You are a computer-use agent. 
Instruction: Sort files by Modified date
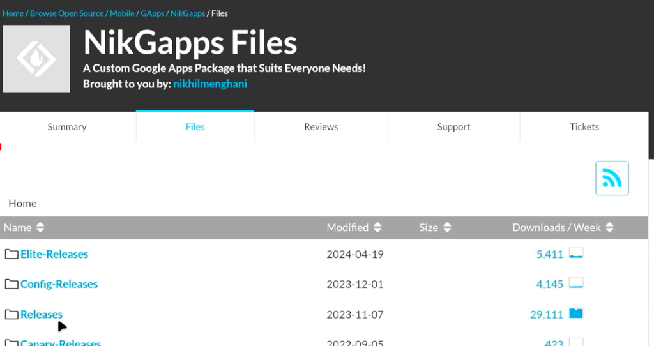(354, 227)
